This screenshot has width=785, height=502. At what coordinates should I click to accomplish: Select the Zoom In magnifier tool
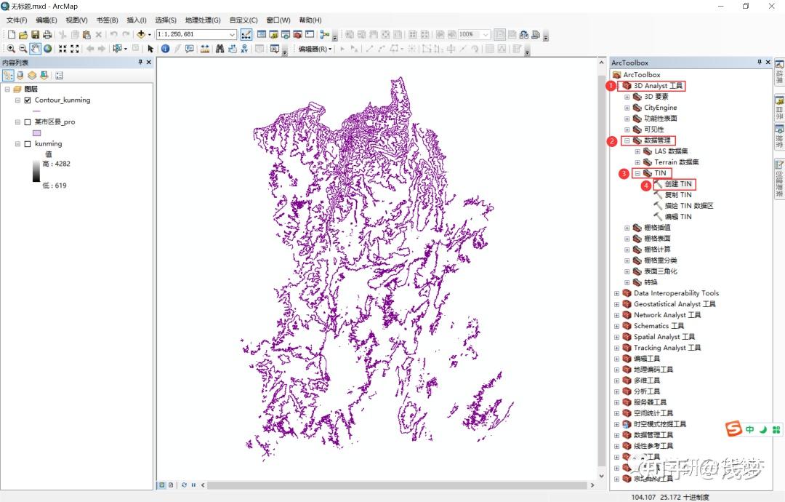(x=12, y=49)
